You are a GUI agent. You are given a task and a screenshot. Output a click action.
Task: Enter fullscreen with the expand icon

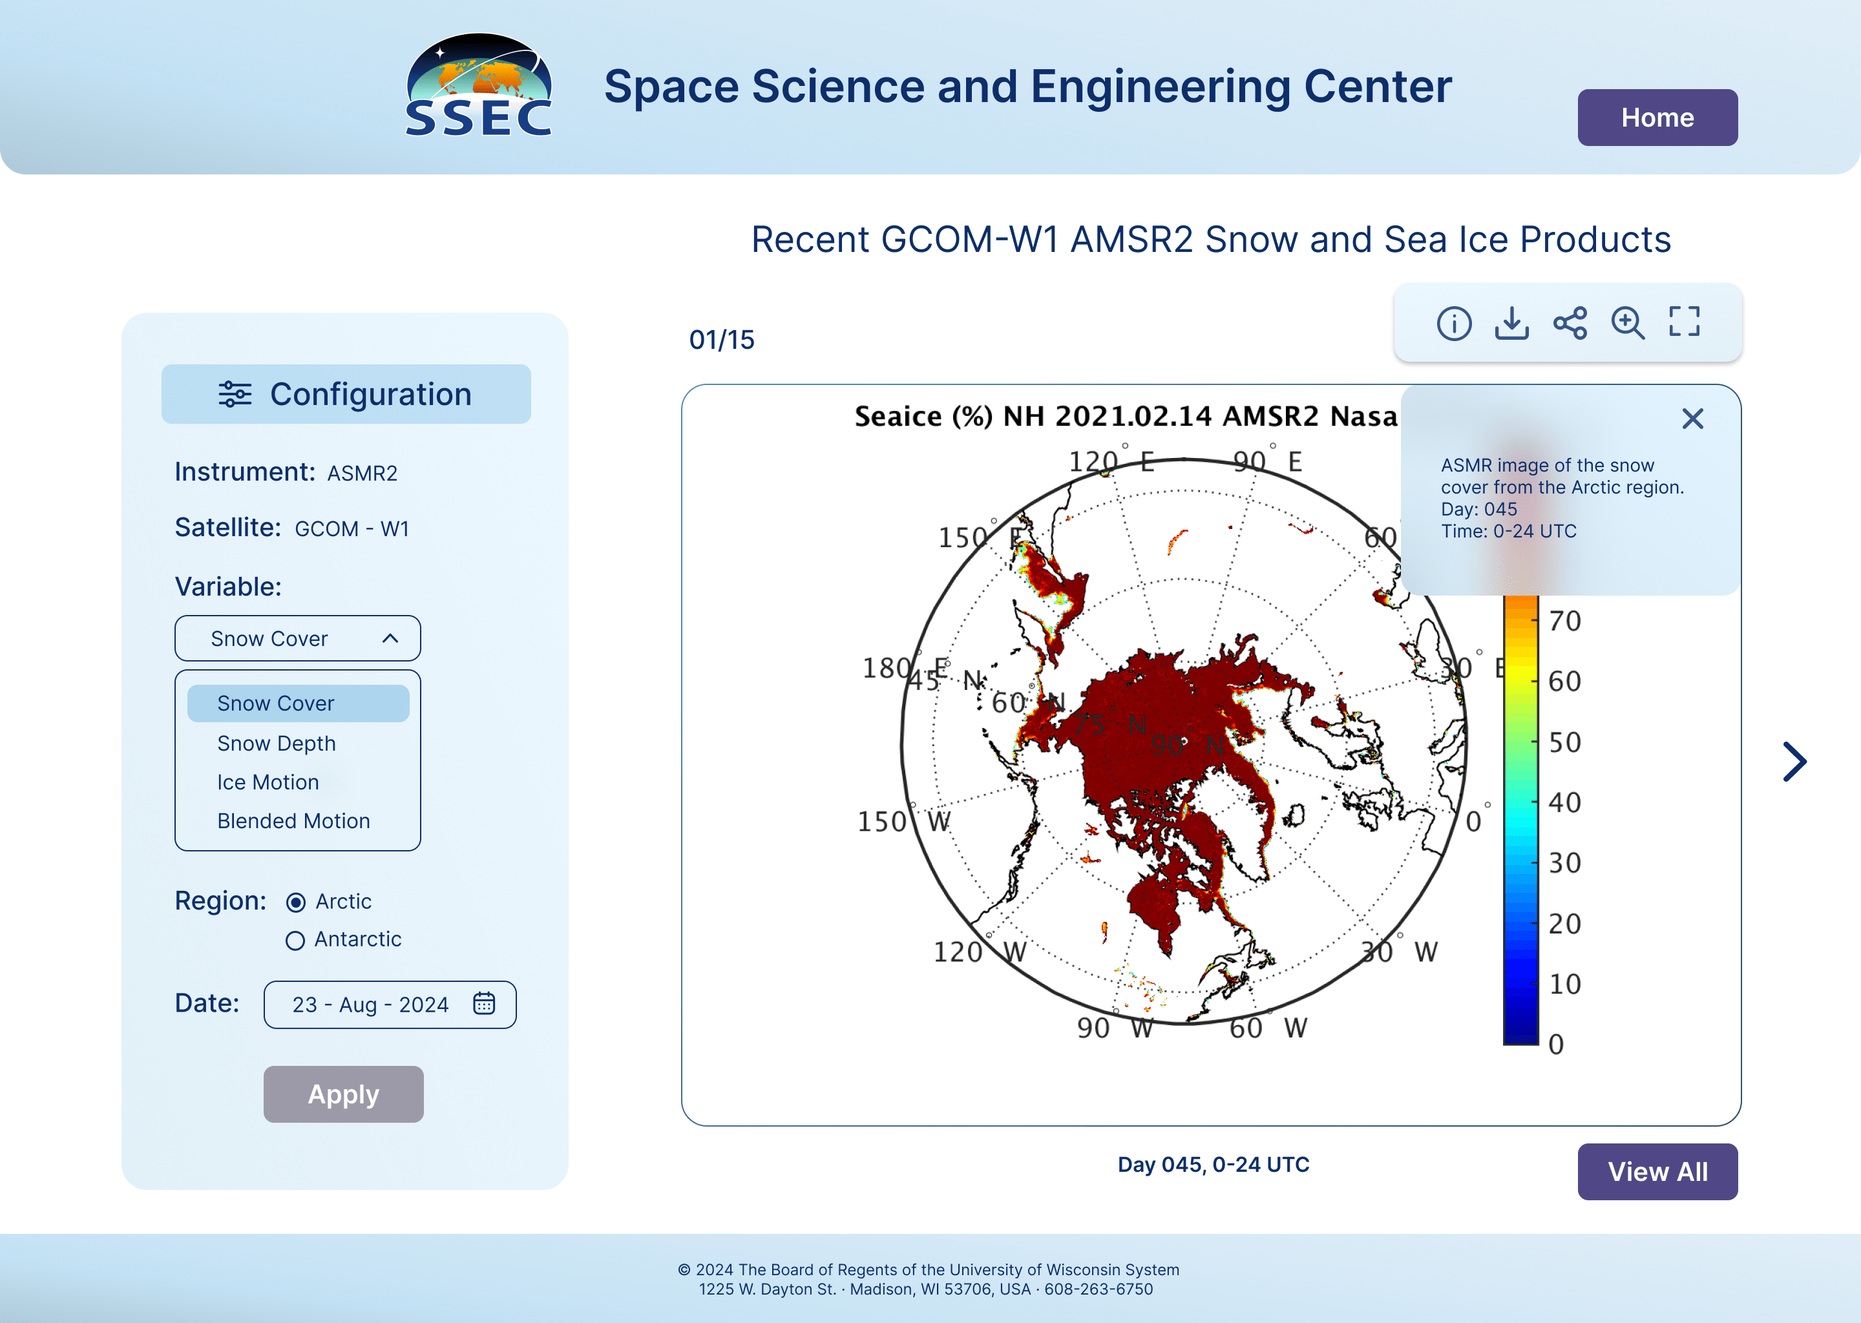pos(1684,322)
